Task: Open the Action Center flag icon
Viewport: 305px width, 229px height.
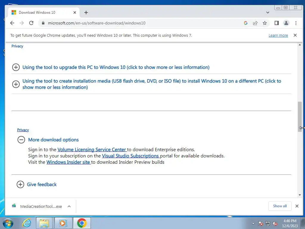Action: (x=260, y=223)
